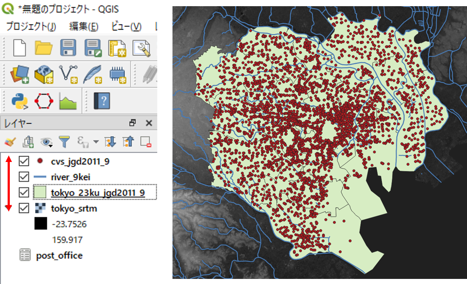Select the river_9kei layer name
The height and width of the screenshot is (284, 467).
[70, 177]
